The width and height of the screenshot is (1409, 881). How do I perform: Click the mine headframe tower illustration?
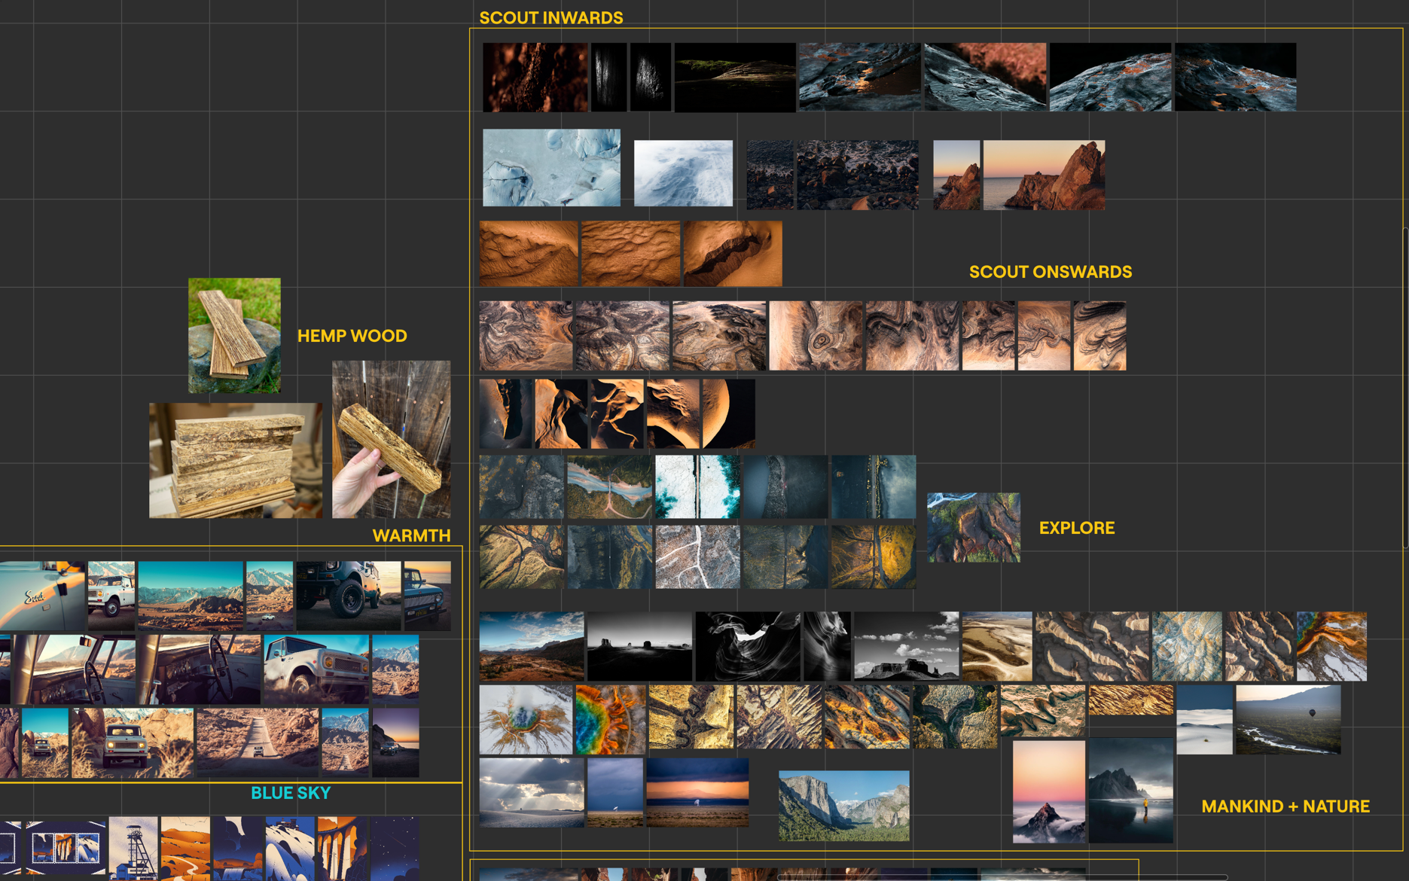click(133, 848)
